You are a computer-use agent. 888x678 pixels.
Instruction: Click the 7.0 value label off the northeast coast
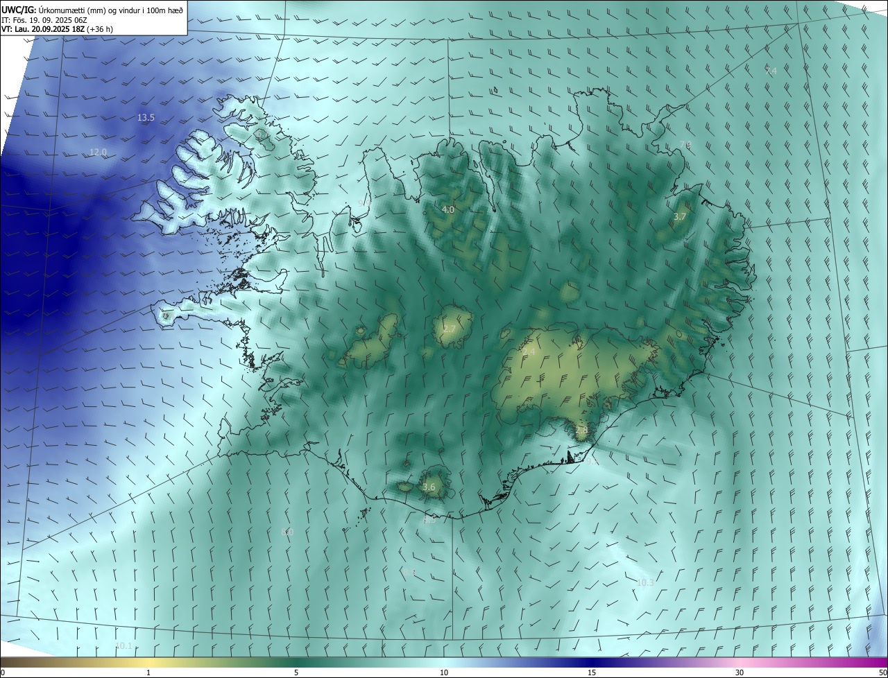(x=685, y=145)
